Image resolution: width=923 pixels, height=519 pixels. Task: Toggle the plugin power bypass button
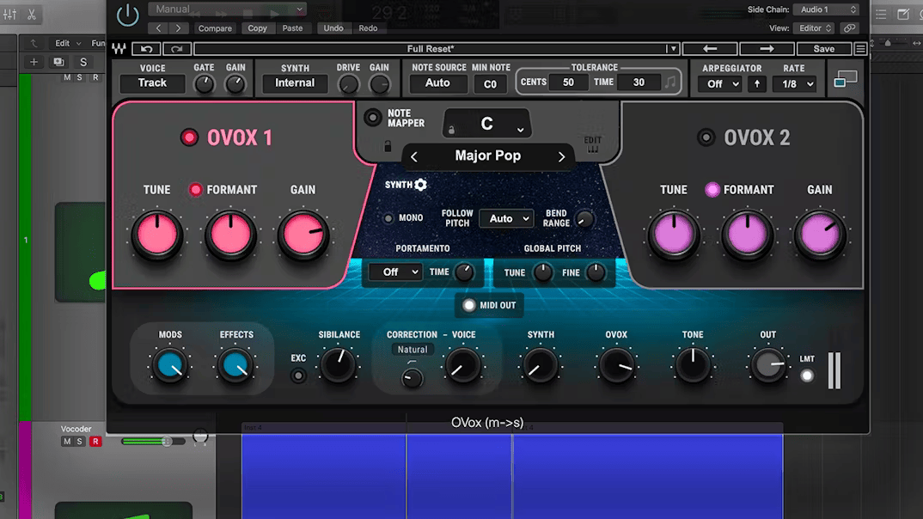point(128,15)
